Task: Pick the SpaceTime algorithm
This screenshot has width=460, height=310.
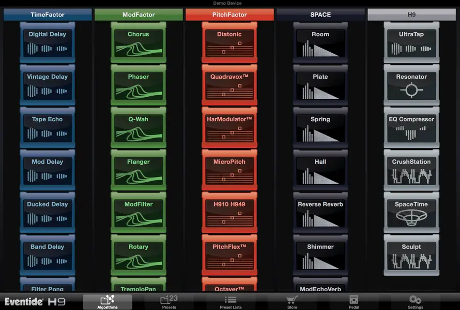Action: click(411, 212)
